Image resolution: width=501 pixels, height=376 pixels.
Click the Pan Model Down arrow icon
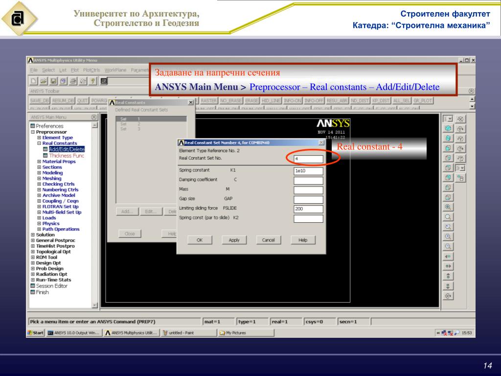click(x=448, y=286)
